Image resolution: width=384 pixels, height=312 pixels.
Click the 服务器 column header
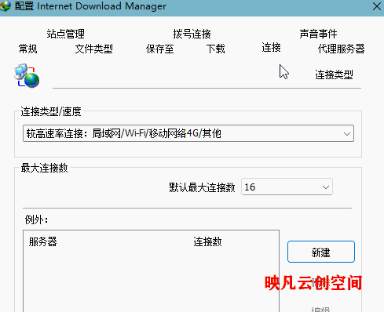(x=42, y=241)
